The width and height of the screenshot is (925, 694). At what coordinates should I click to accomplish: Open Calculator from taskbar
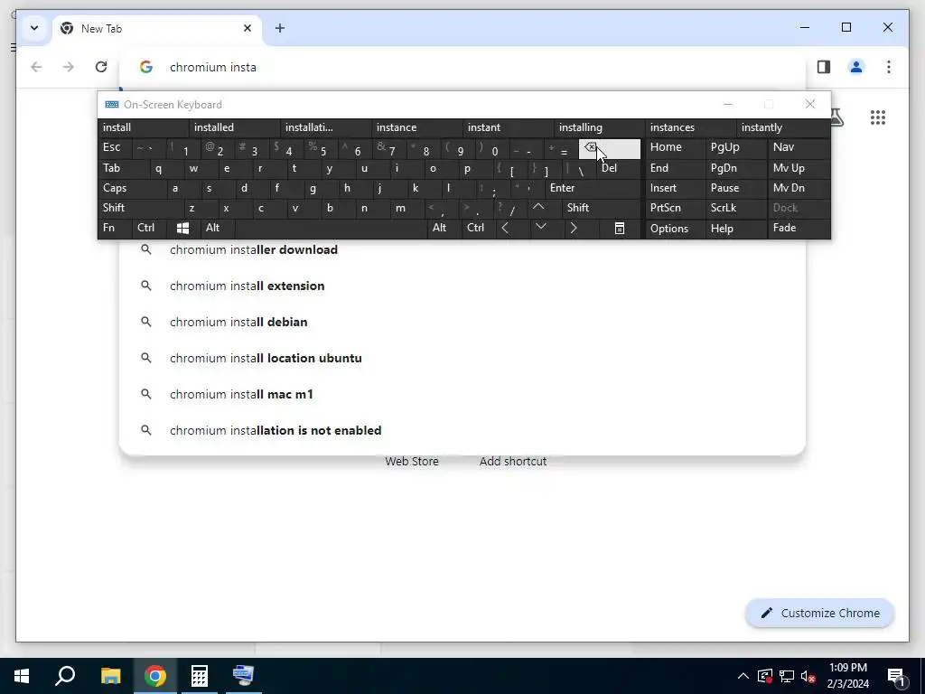pos(200,676)
